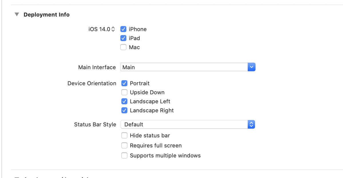343x178 pixels.
Task: Open the iOS 14.0 version stepper
Action: point(113,29)
